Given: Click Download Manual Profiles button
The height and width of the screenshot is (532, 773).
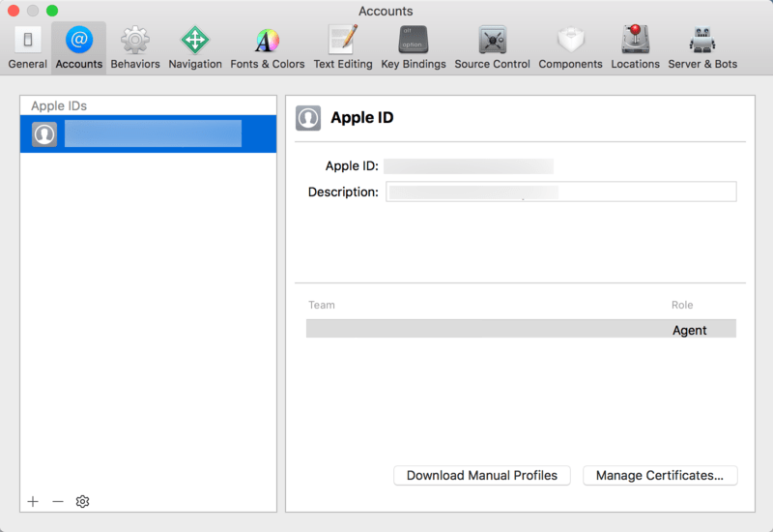Looking at the screenshot, I should pyautogui.click(x=481, y=475).
